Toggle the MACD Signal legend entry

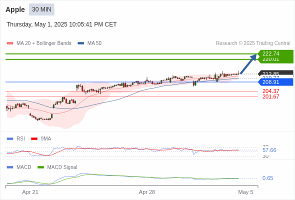coord(57,167)
